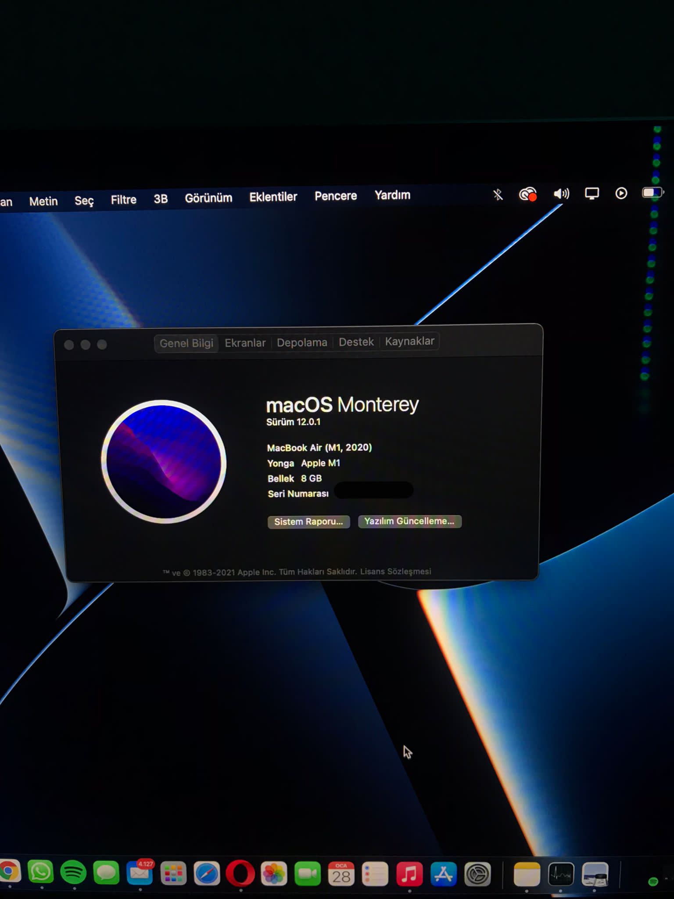Open the Eklentiler menu
The height and width of the screenshot is (899, 674).
point(273,197)
